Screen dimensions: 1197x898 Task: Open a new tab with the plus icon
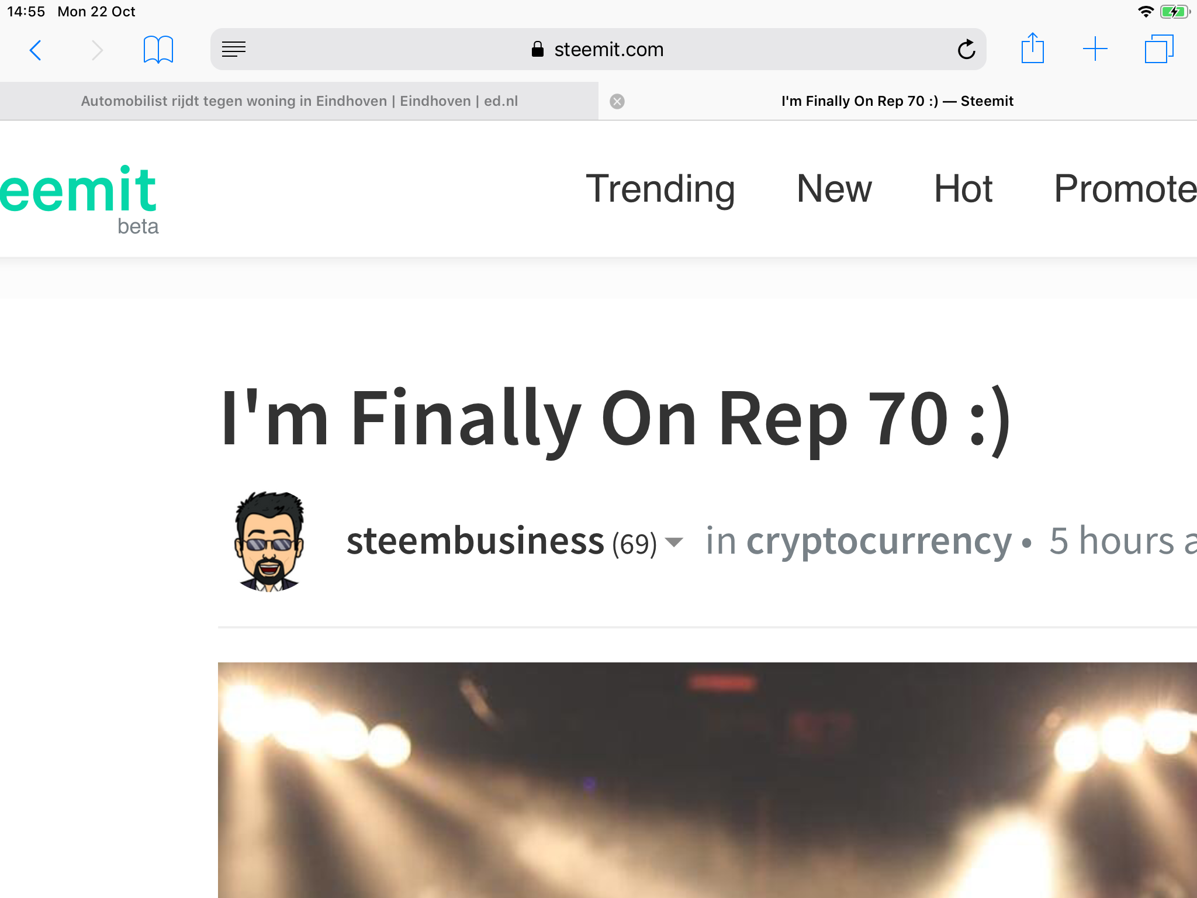tap(1094, 49)
